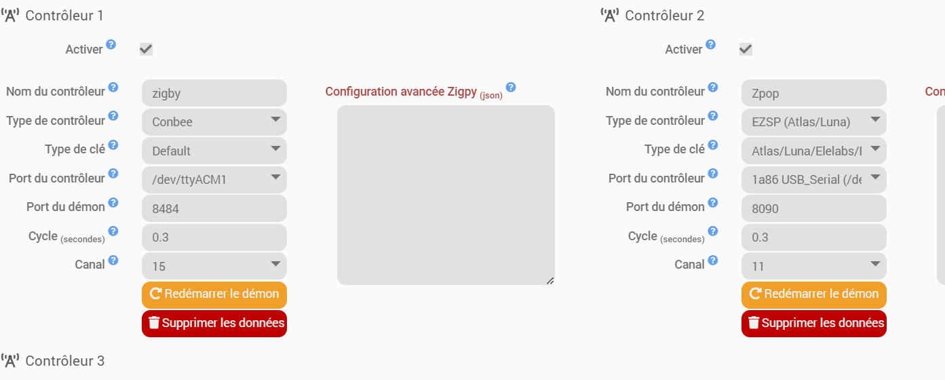
Task: Toggle Activer checkbox for Contrôleur 1
Action: (146, 49)
